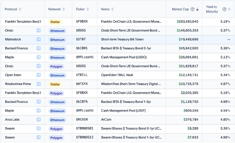Open the Matrixdock external link icon
This screenshot has width=235, height=143.
click(39, 40)
